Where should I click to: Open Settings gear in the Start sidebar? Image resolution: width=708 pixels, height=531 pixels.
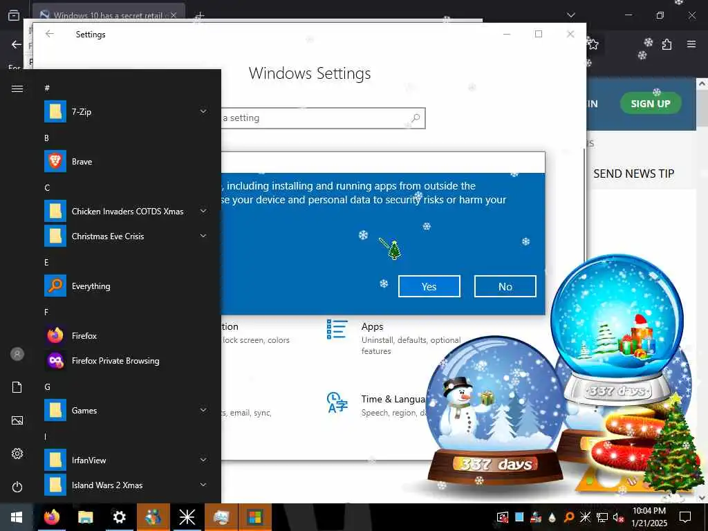[x=17, y=454]
